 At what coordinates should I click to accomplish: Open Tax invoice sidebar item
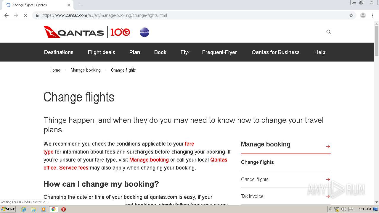(x=252, y=196)
